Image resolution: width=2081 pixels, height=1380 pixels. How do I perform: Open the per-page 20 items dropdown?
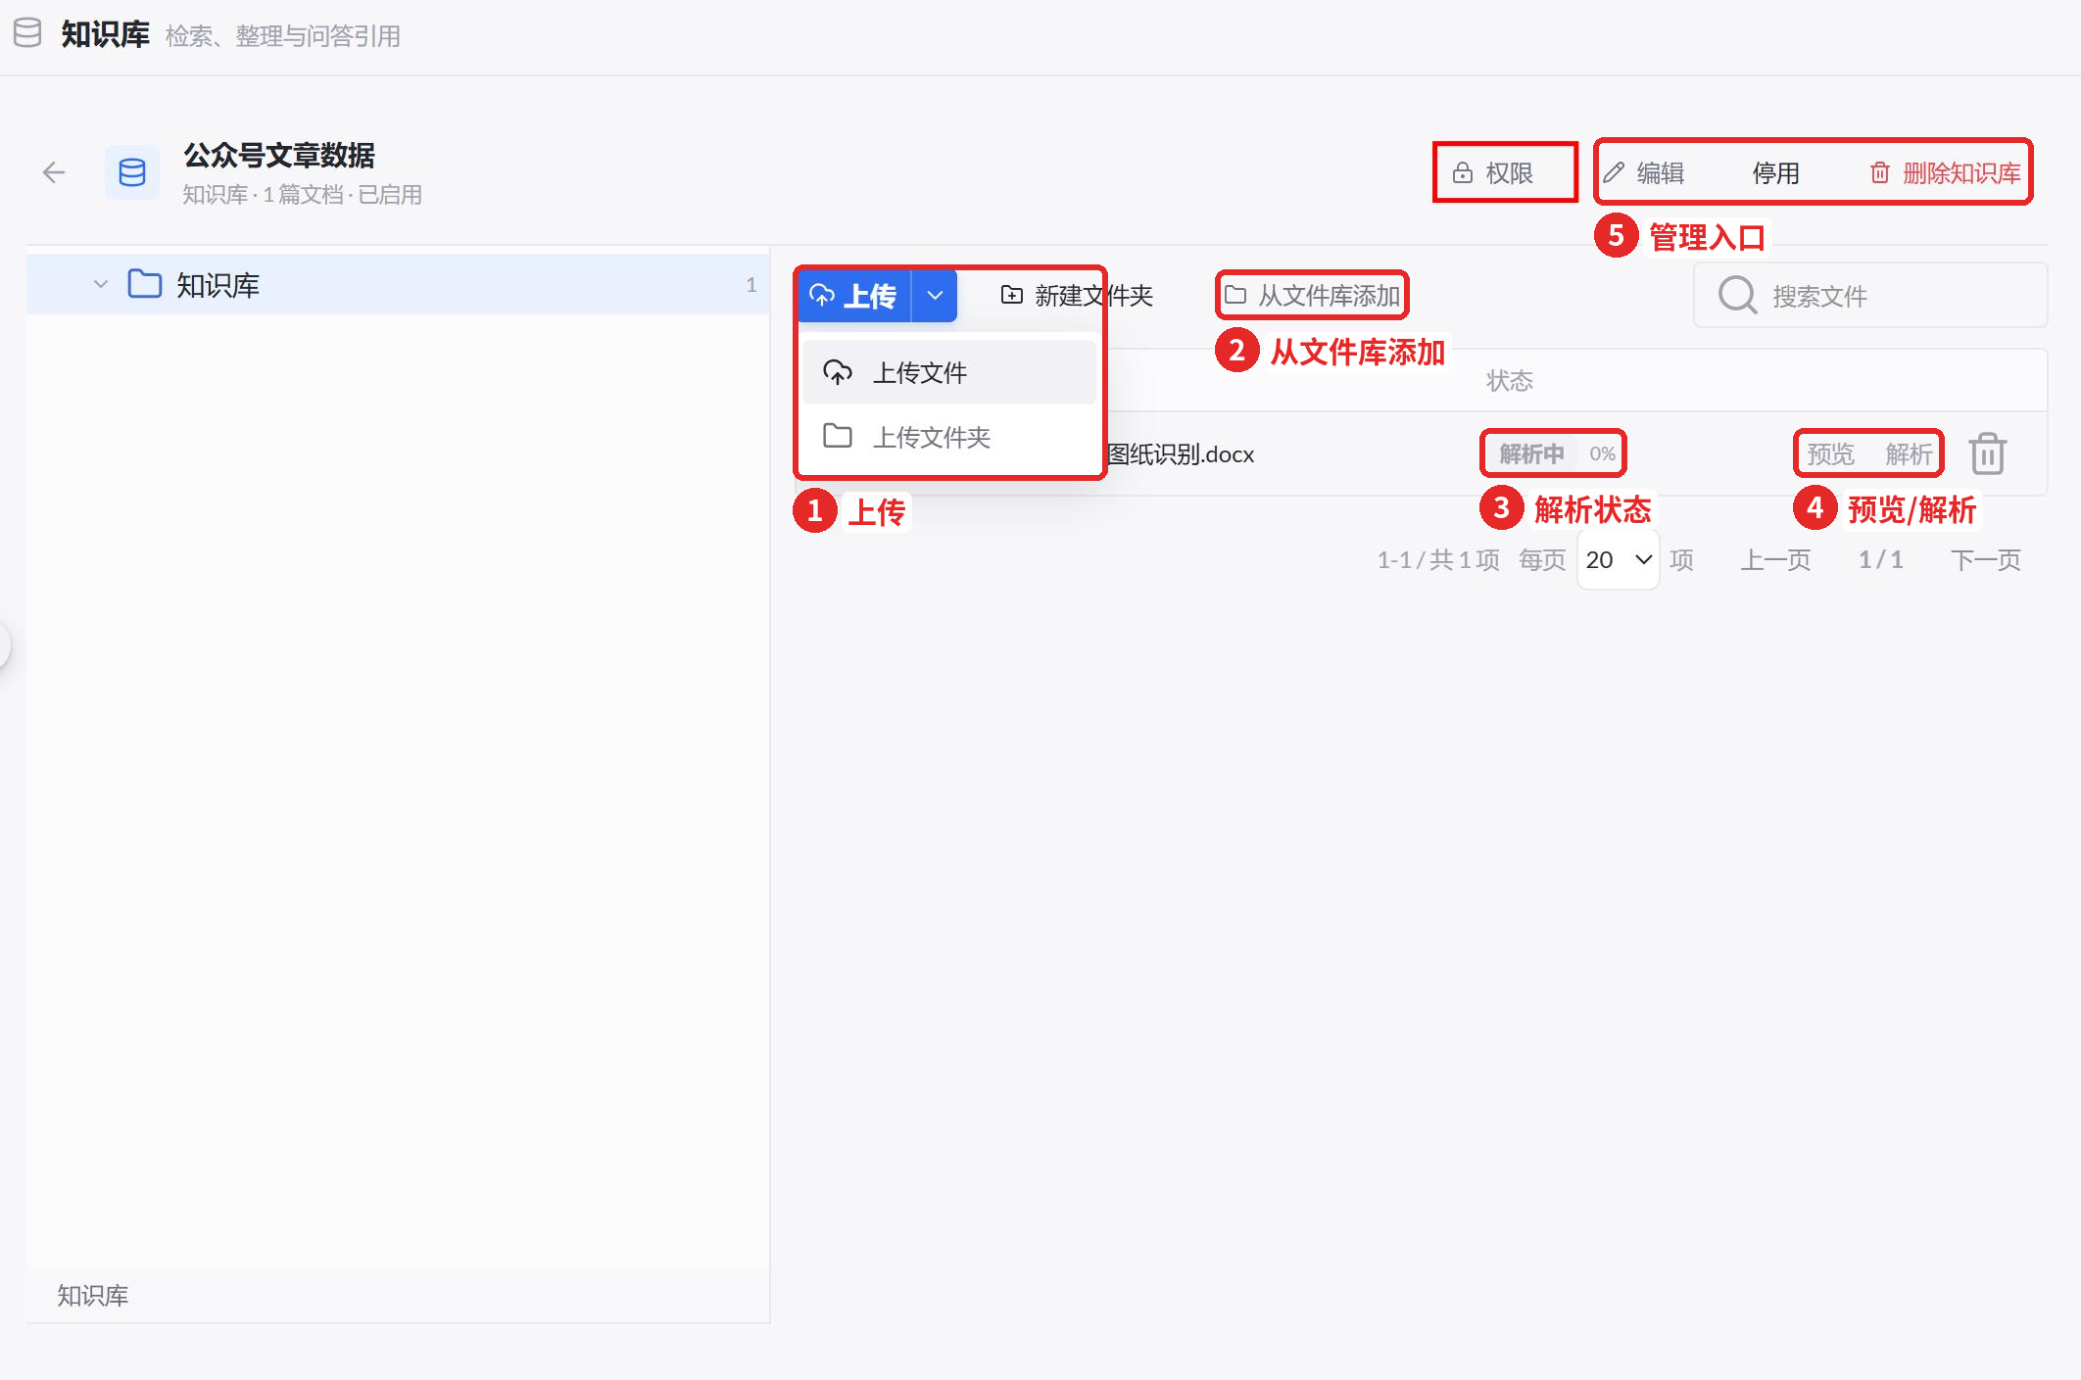click(1619, 560)
